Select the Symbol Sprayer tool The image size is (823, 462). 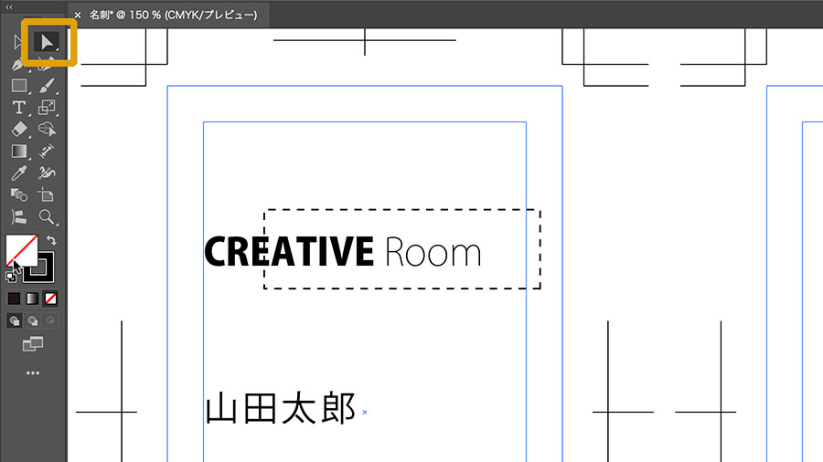point(47,173)
